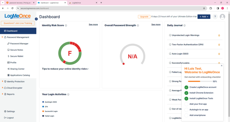
Task: Check the 'Autologin to an app' item
Action: [186, 110]
